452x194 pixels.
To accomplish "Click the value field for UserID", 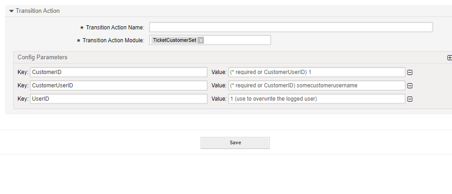I will [x=316, y=99].
